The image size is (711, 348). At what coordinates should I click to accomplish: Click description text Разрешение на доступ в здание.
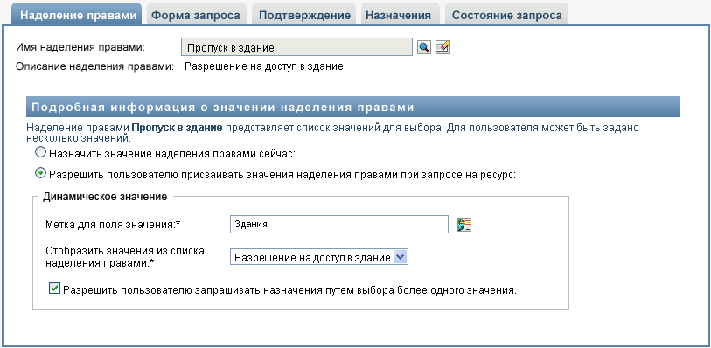(x=265, y=67)
